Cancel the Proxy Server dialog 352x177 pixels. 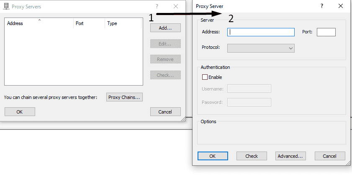coord(330,156)
